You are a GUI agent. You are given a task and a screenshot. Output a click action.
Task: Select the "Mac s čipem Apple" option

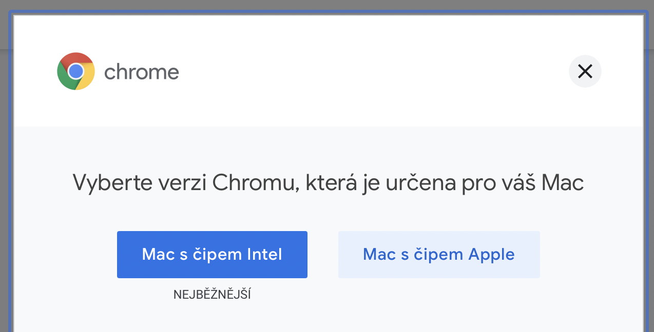[x=438, y=255]
